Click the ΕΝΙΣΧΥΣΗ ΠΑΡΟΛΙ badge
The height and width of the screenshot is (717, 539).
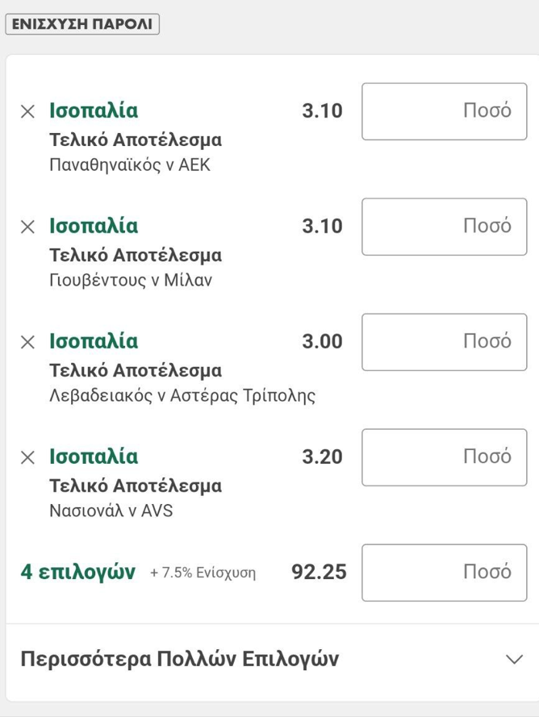[x=82, y=24]
